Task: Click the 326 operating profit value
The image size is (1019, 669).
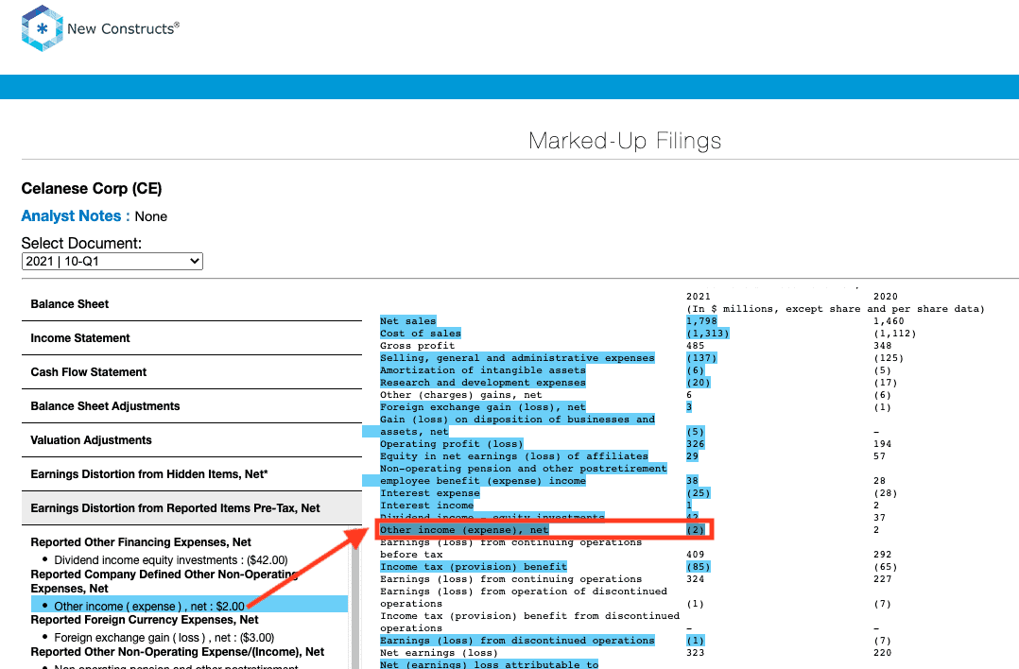Action: click(x=696, y=444)
